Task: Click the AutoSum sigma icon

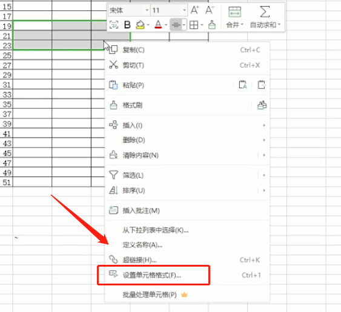Action: click(265, 11)
